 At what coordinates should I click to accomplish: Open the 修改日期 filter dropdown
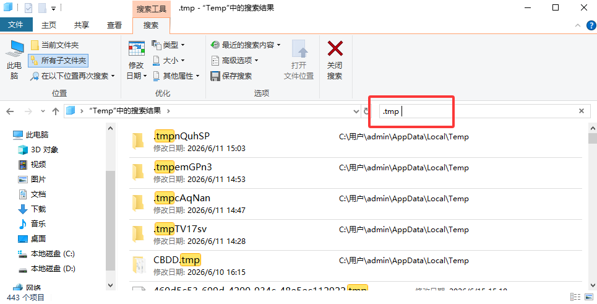[x=136, y=60]
